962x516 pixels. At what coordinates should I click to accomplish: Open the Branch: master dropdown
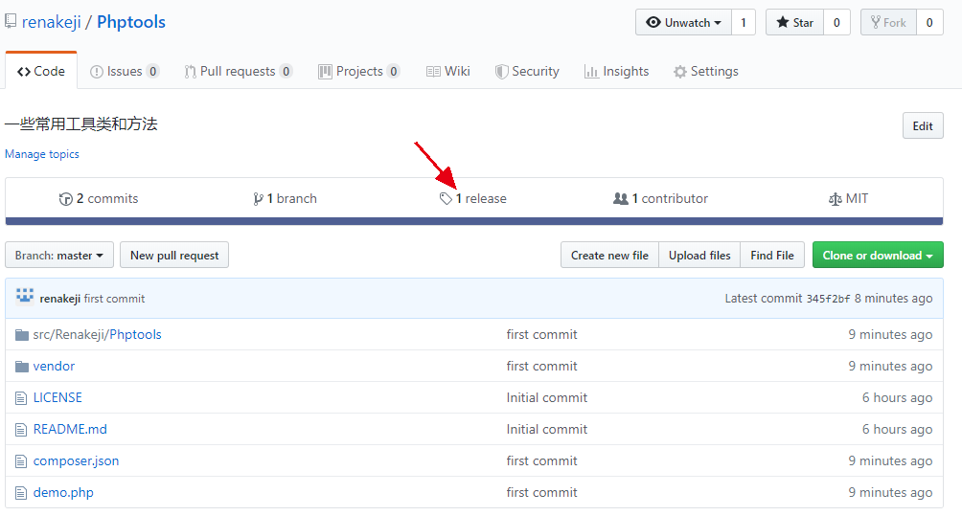click(x=59, y=255)
